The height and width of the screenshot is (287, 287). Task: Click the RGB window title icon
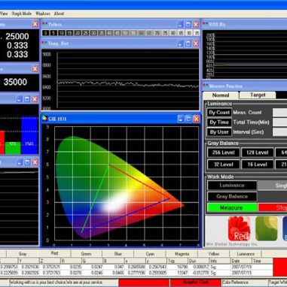[206, 24]
